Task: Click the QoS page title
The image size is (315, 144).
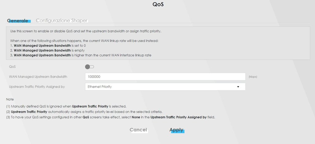Action: click(x=158, y=5)
